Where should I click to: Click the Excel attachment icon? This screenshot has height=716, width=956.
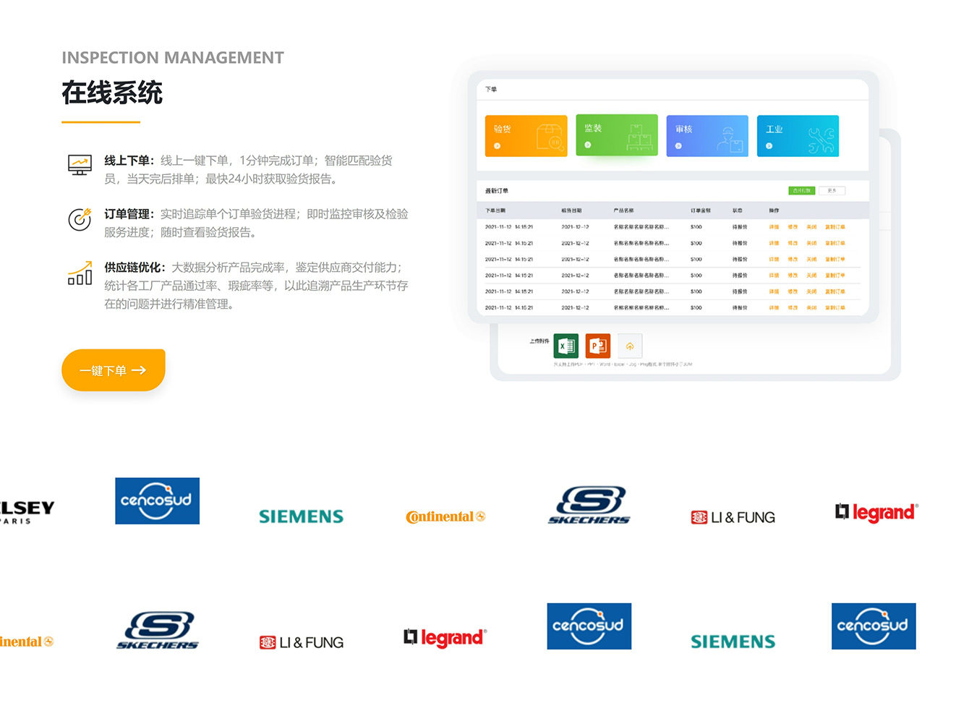(566, 346)
